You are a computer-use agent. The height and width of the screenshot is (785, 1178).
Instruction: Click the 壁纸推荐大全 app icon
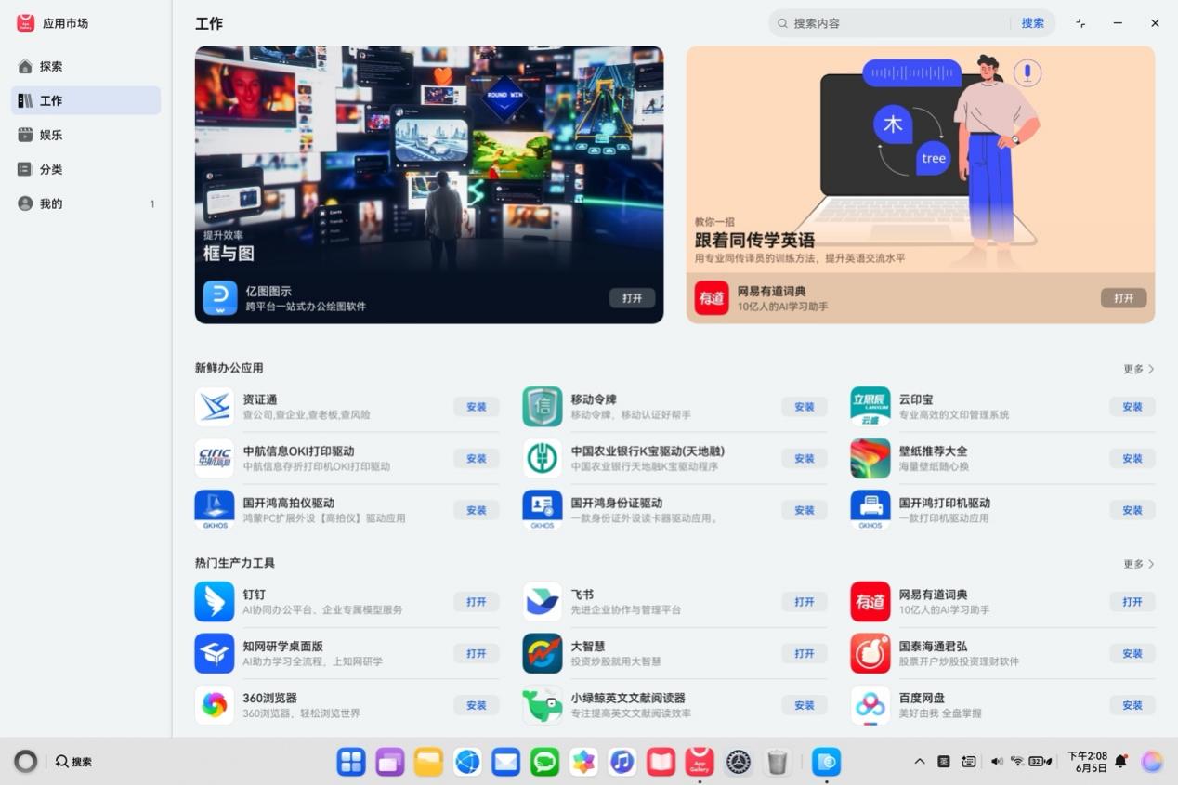click(x=870, y=458)
